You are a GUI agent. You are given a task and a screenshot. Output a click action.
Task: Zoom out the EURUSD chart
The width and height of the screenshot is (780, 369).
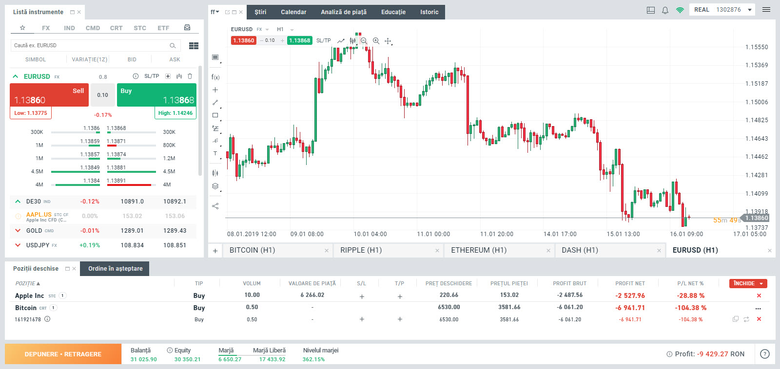pos(364,41)
